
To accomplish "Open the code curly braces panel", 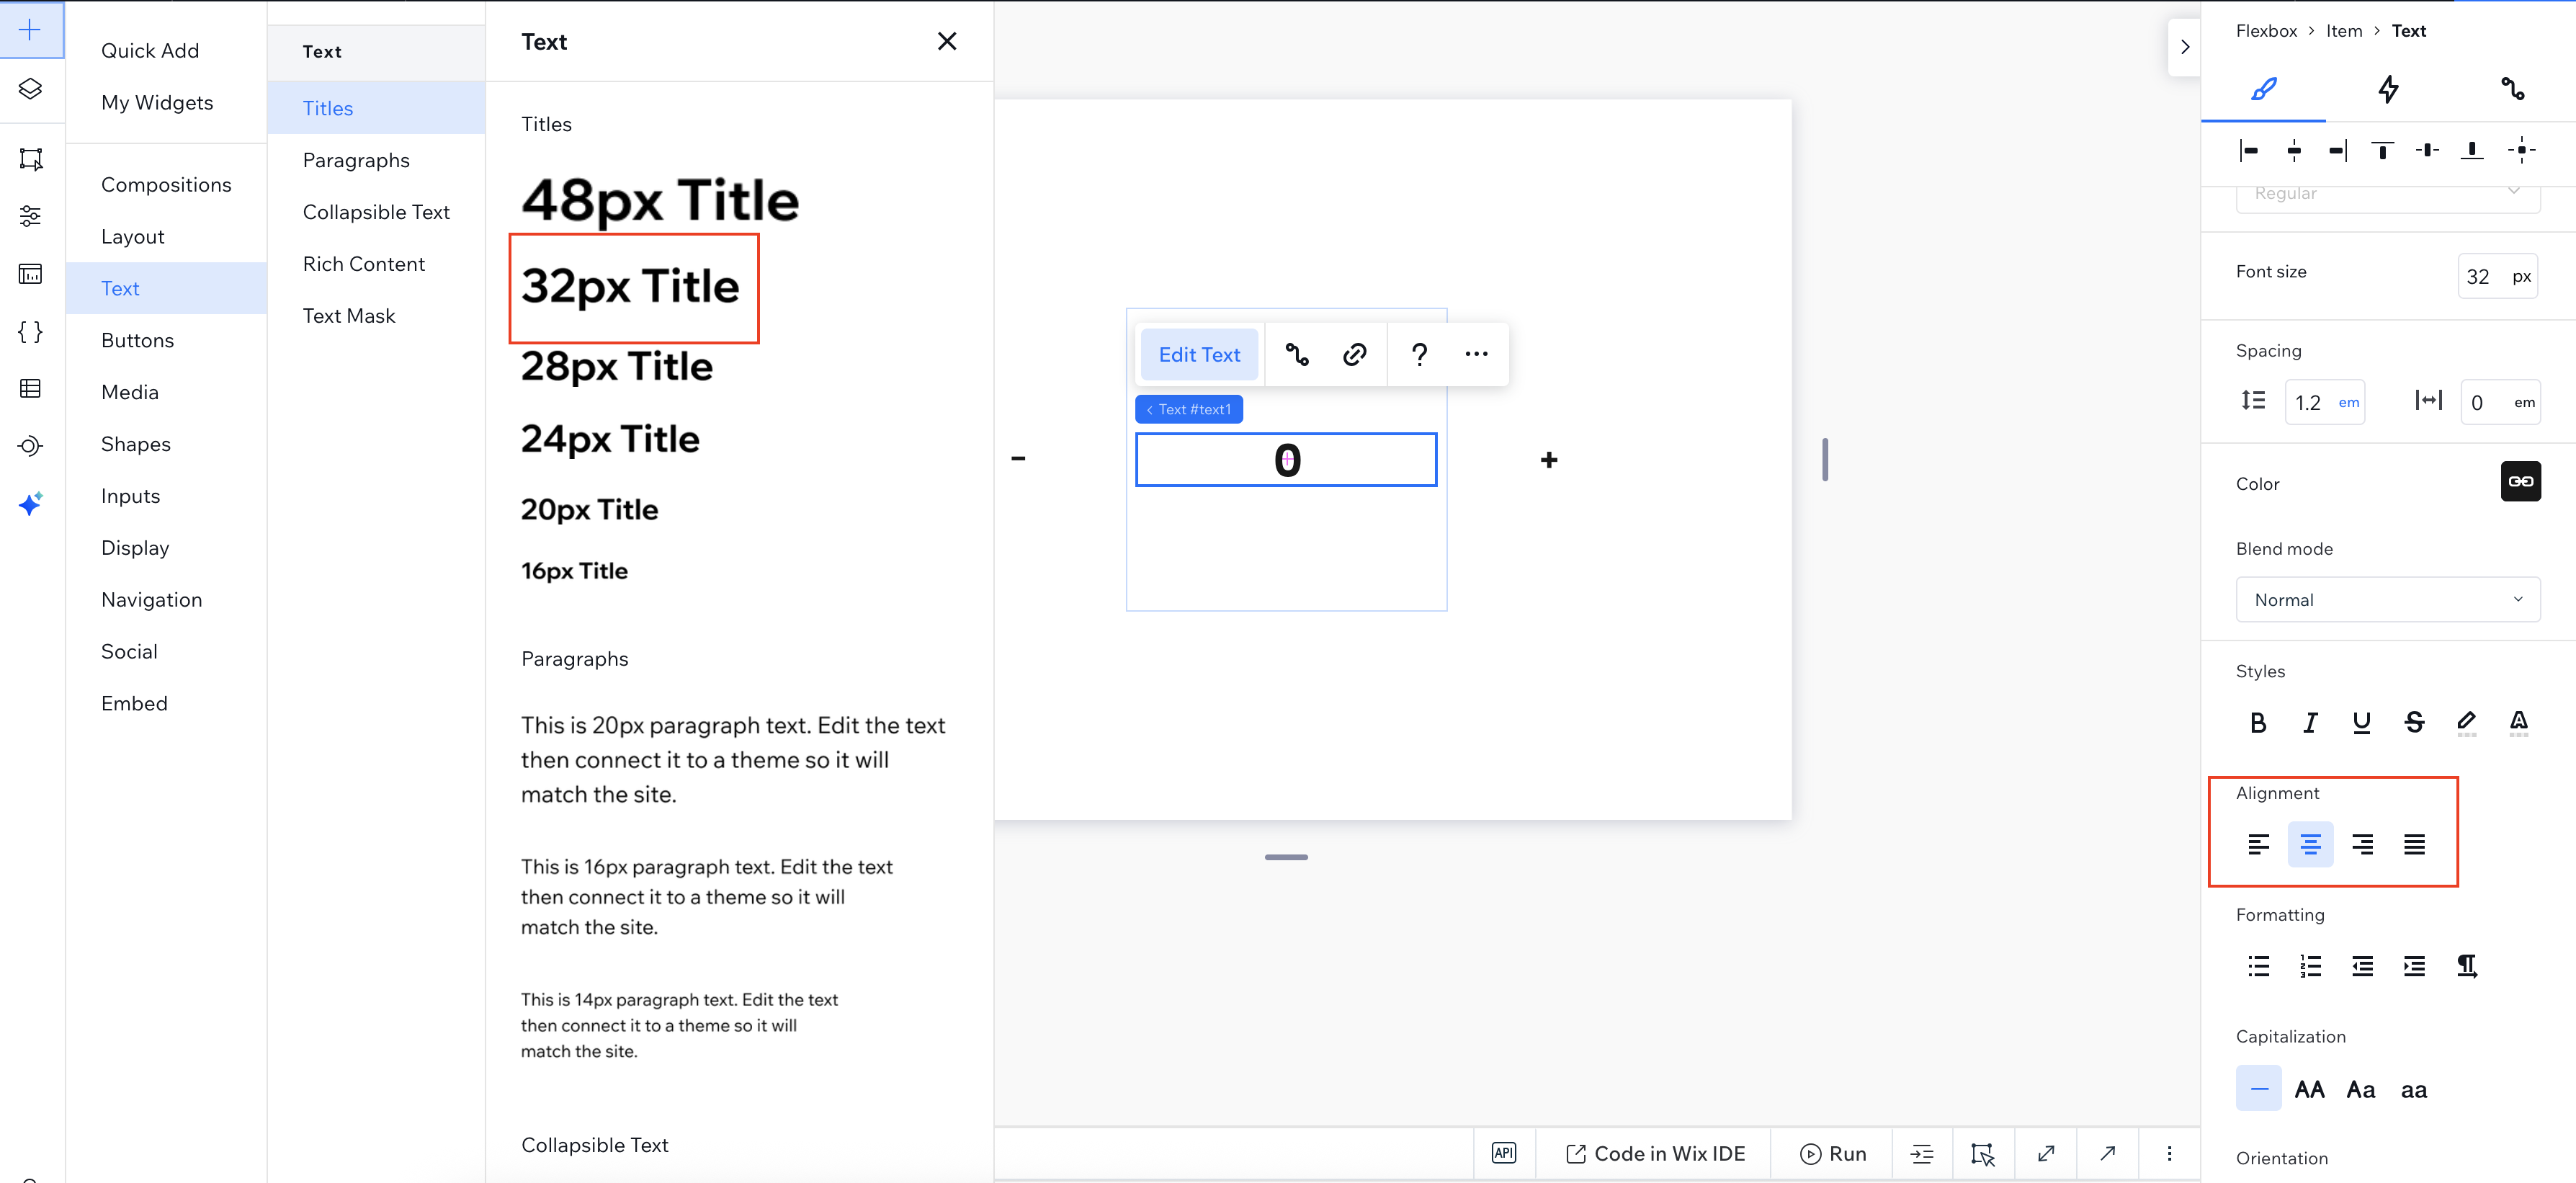I will pyautogui.click(x=30, y=332).
